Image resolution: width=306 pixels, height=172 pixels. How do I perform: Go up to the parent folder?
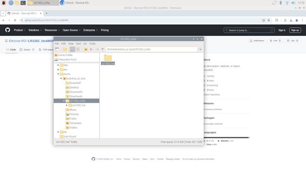point(103,49)
